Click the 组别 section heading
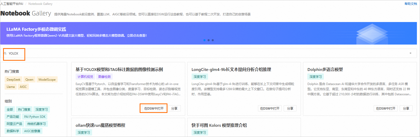 8,101
